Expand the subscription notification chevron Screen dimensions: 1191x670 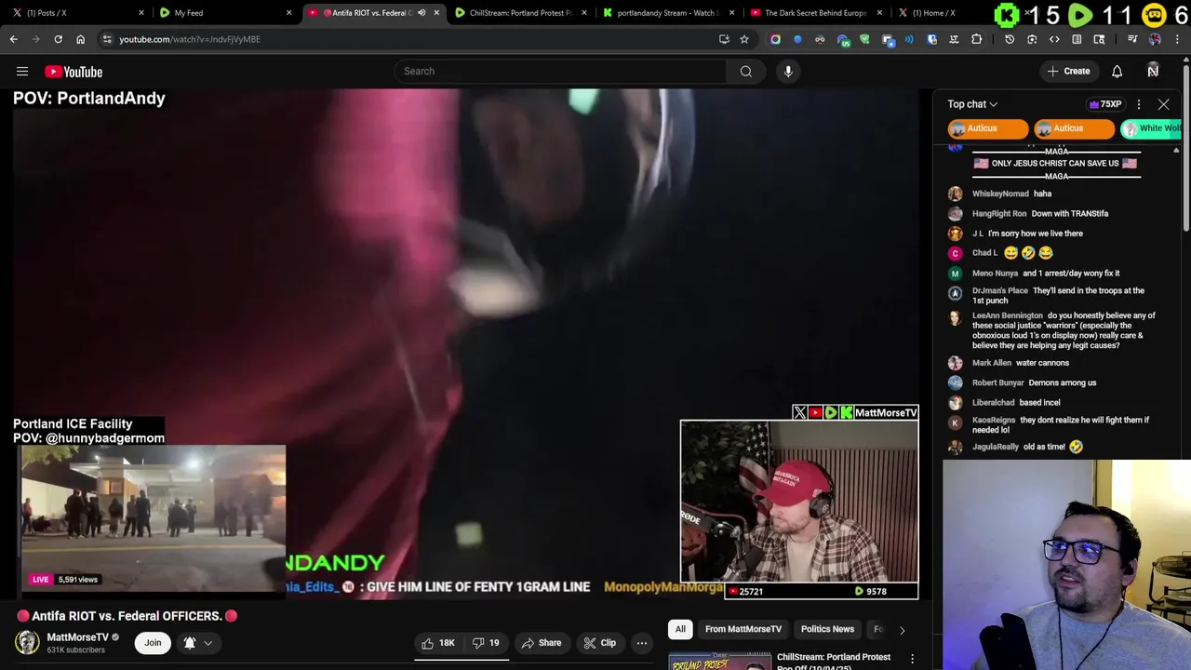207,643
